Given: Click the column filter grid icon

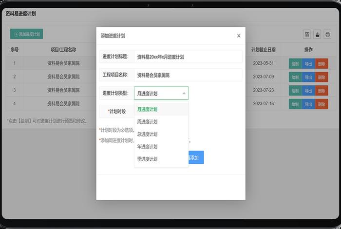Looking at the screenshot, I should click(307, 35).
